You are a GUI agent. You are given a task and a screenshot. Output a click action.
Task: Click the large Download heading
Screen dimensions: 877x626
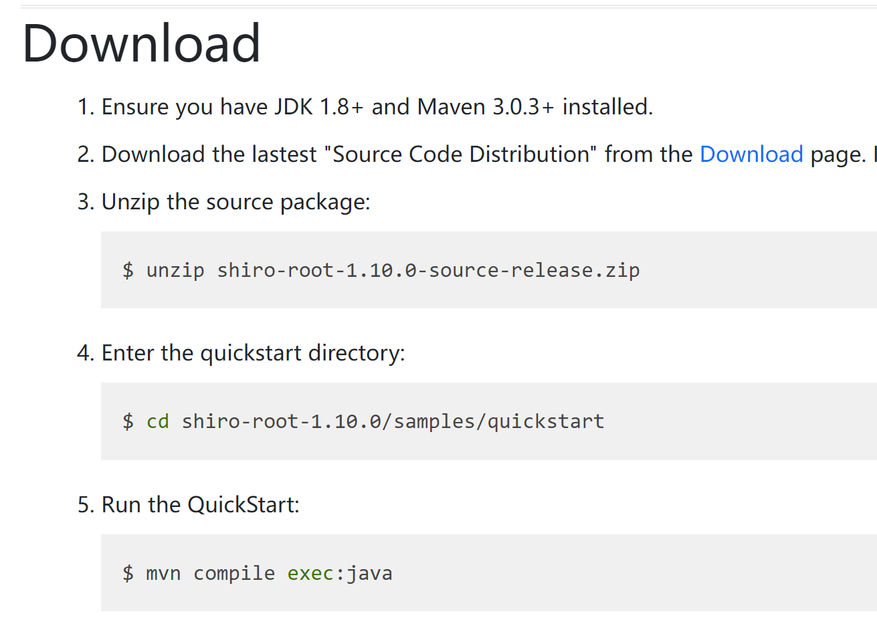(141, 43)
